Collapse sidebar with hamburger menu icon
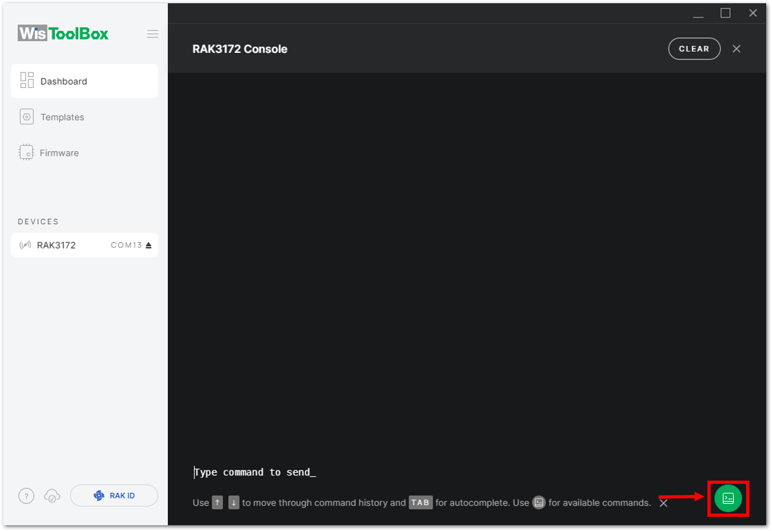Image resolution: width=772 pixels, height=531 pixels. 152,34
